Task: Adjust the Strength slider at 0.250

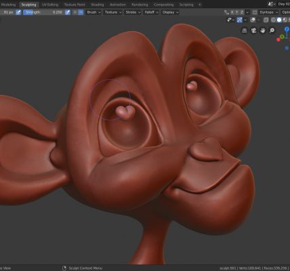Action: point(43,12)
